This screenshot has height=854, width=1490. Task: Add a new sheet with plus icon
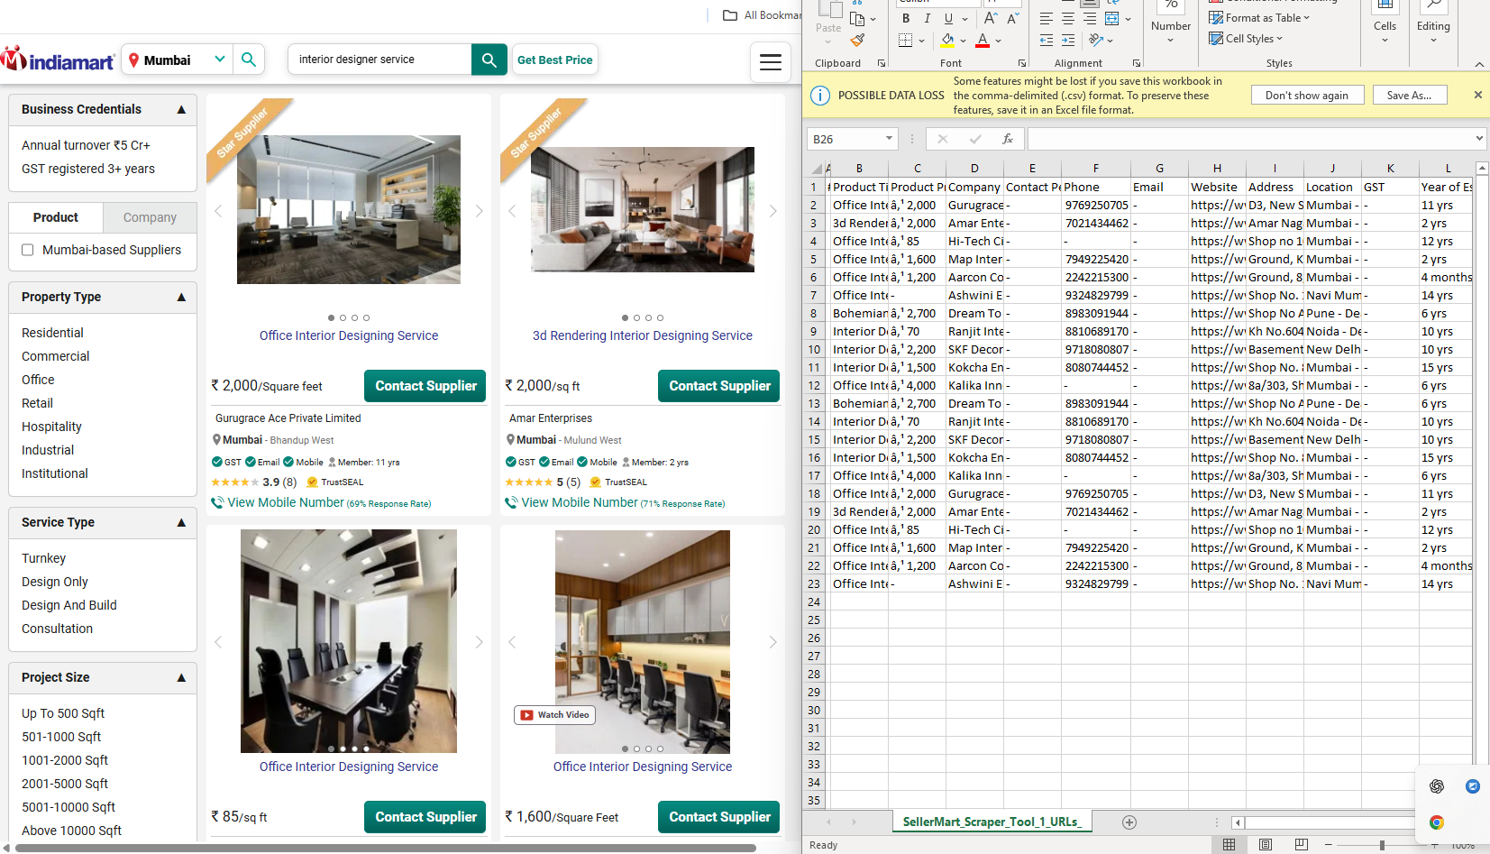1129,822
